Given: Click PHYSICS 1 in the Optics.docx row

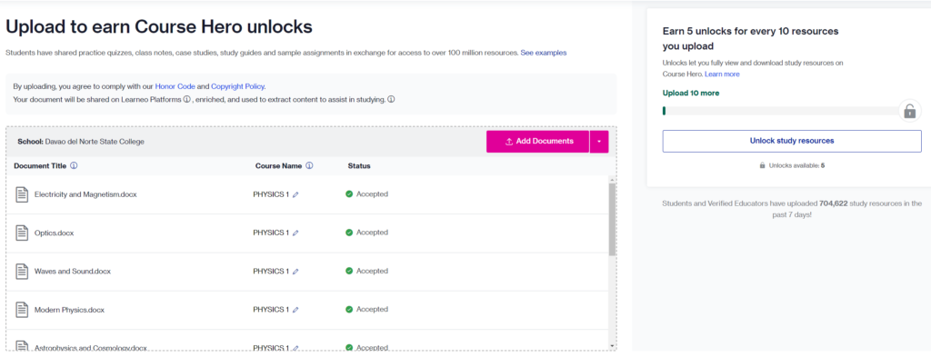Looking at the screenshot, I should tap(271, 233).
